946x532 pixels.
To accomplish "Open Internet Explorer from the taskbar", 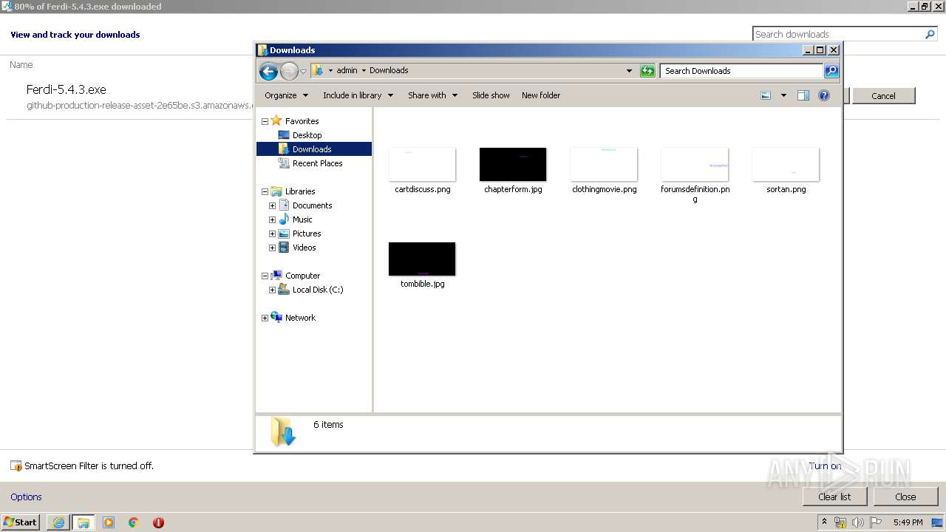I will pyautogui.click(x=58, y=522).
